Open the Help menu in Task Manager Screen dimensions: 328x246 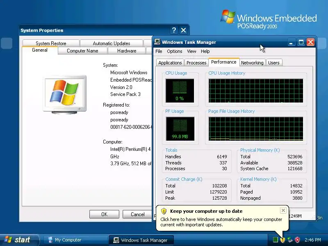[205, 51]
